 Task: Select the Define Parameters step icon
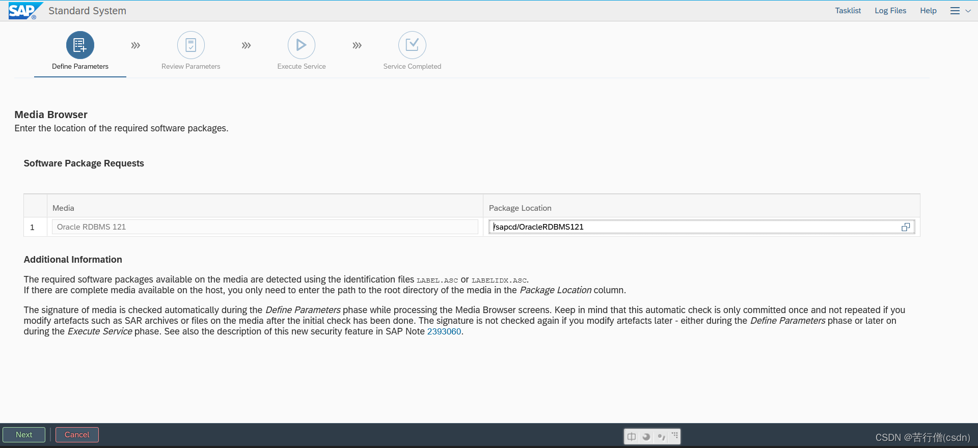[80, 45]
